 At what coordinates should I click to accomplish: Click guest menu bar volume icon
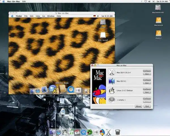(98, 16)
